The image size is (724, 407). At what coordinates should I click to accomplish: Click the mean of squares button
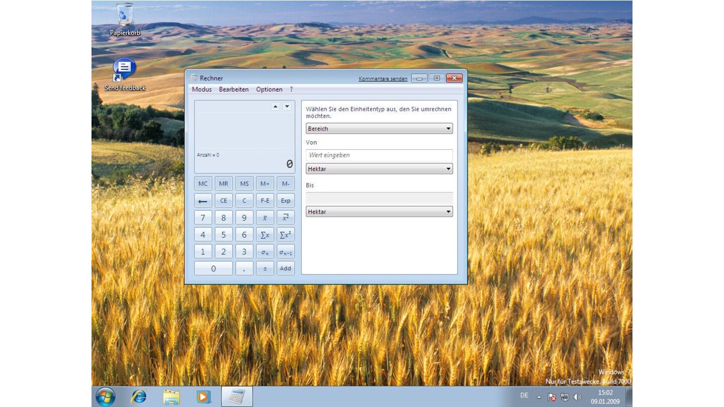pos(286,217)
